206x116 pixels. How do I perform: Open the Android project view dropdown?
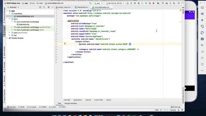(13, 7)
